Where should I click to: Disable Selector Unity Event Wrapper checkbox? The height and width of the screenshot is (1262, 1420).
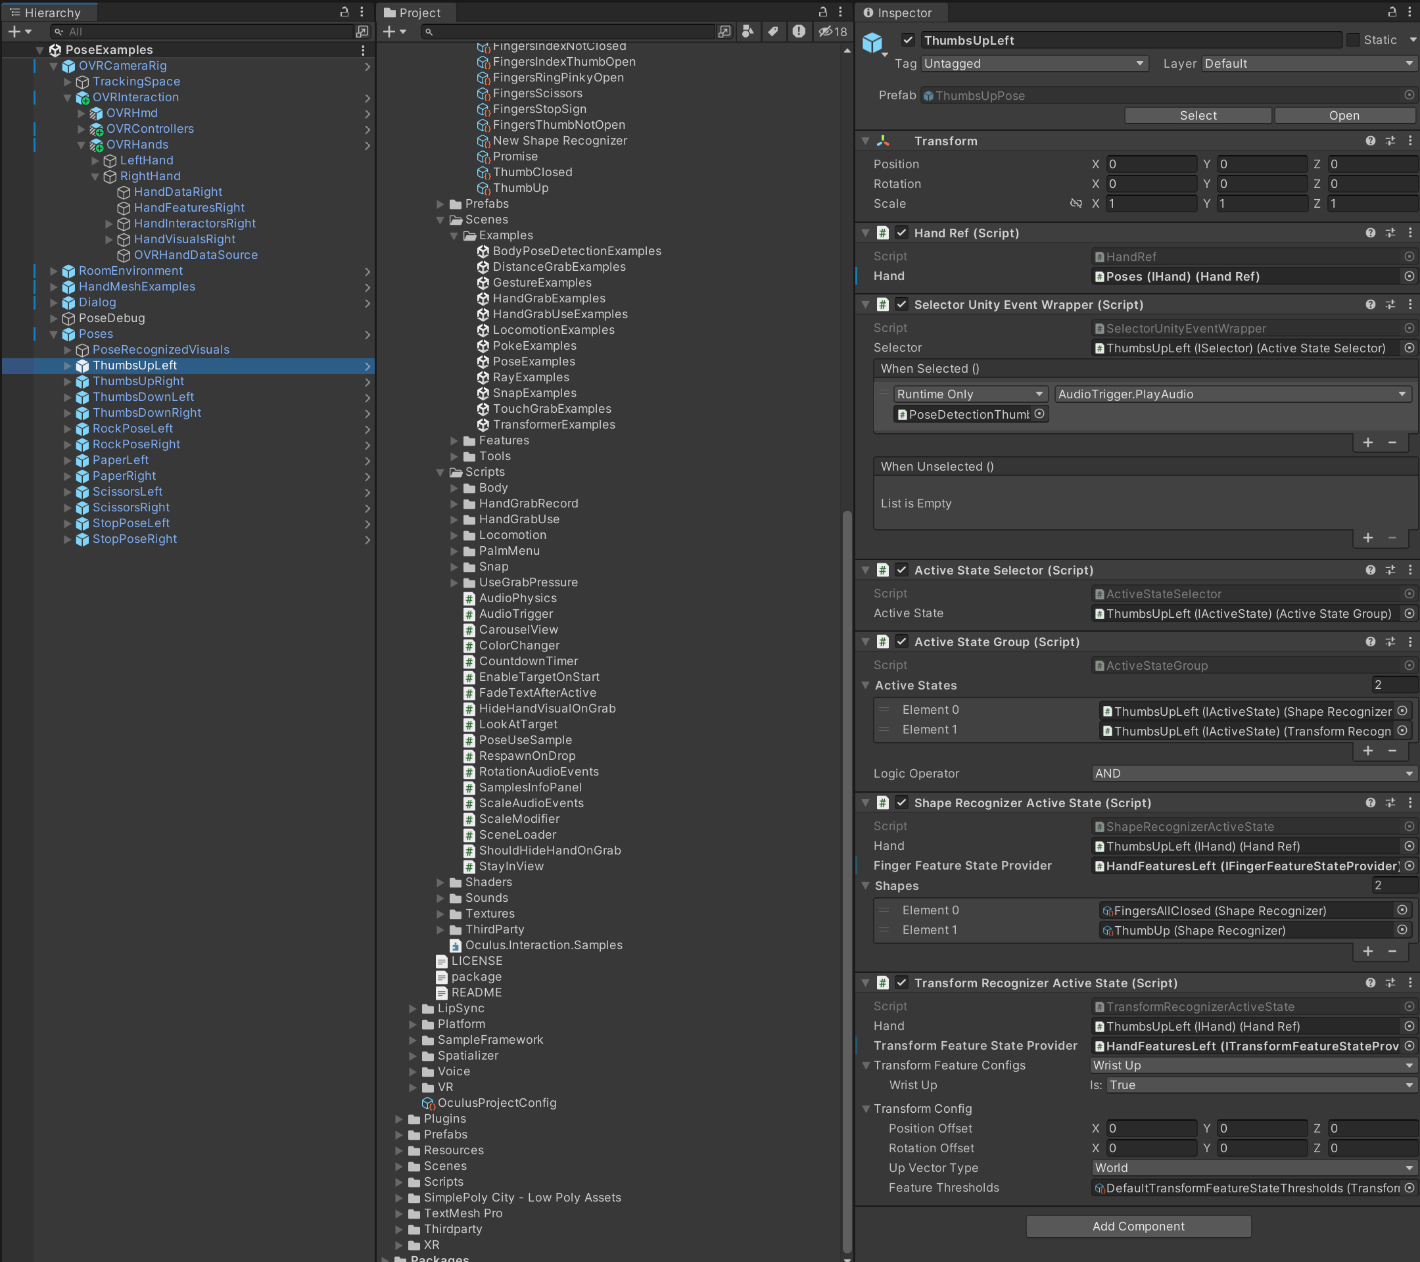tap(901, 304)
